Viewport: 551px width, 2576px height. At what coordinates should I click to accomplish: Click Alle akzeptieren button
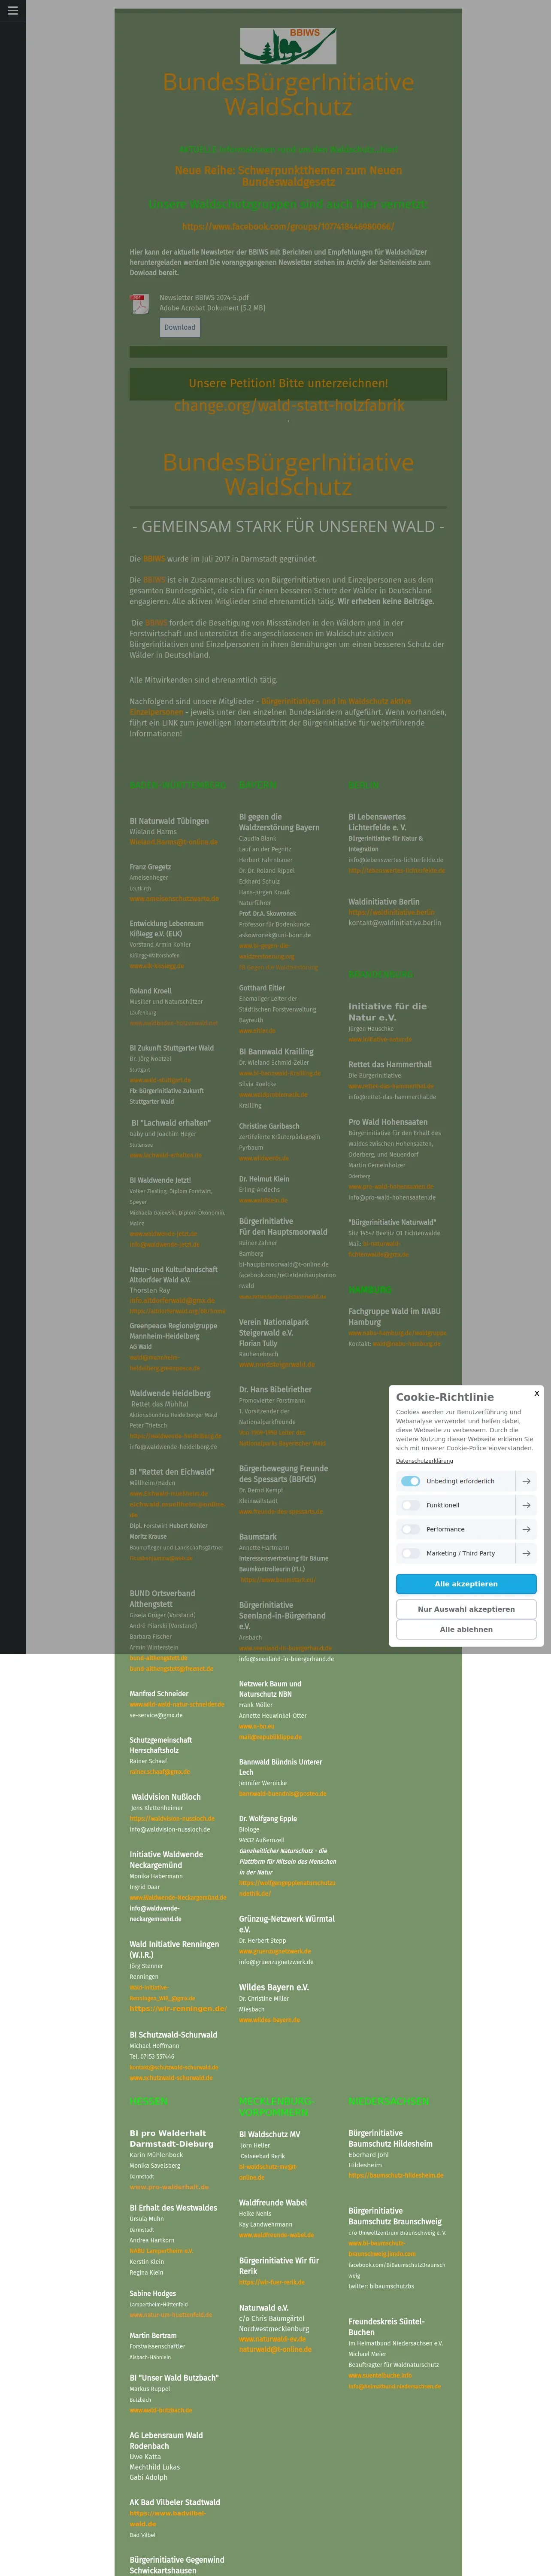click(x=466, y=1584)
